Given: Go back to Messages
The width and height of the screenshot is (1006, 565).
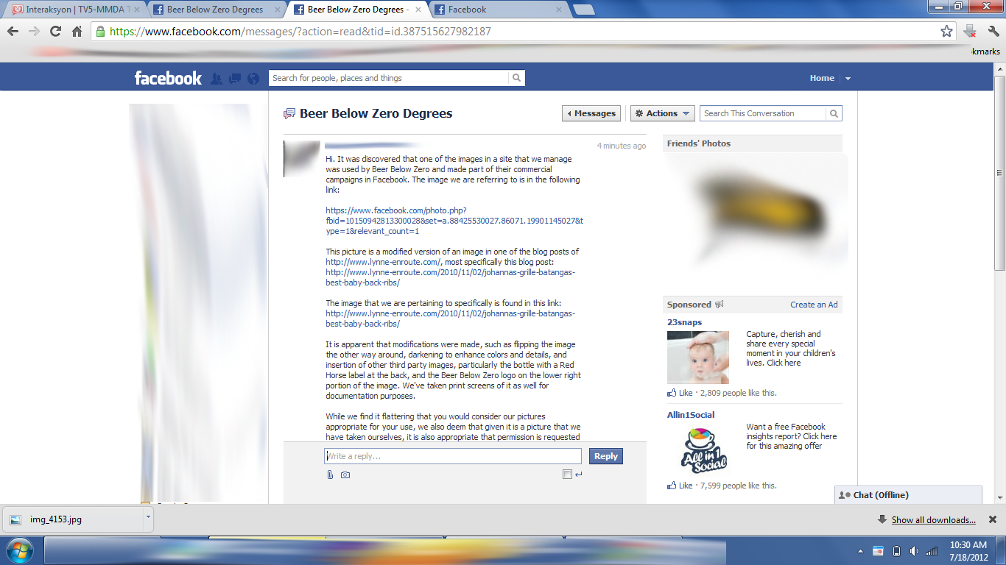Looking at the screenshot, I should [x=591, y=113].
